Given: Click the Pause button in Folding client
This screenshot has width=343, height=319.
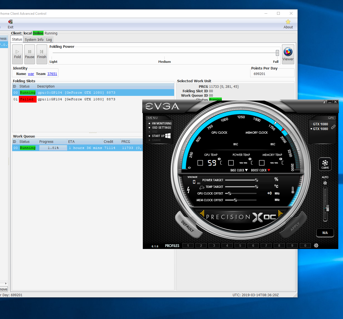Looking at the screenshot, I should [x=30, y=54].
